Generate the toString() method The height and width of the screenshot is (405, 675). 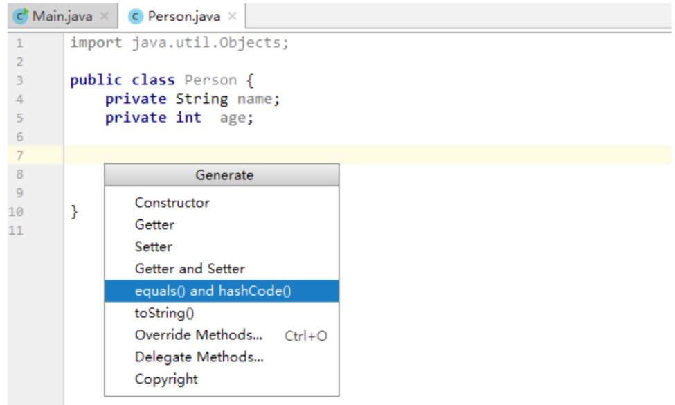point(222,313)
